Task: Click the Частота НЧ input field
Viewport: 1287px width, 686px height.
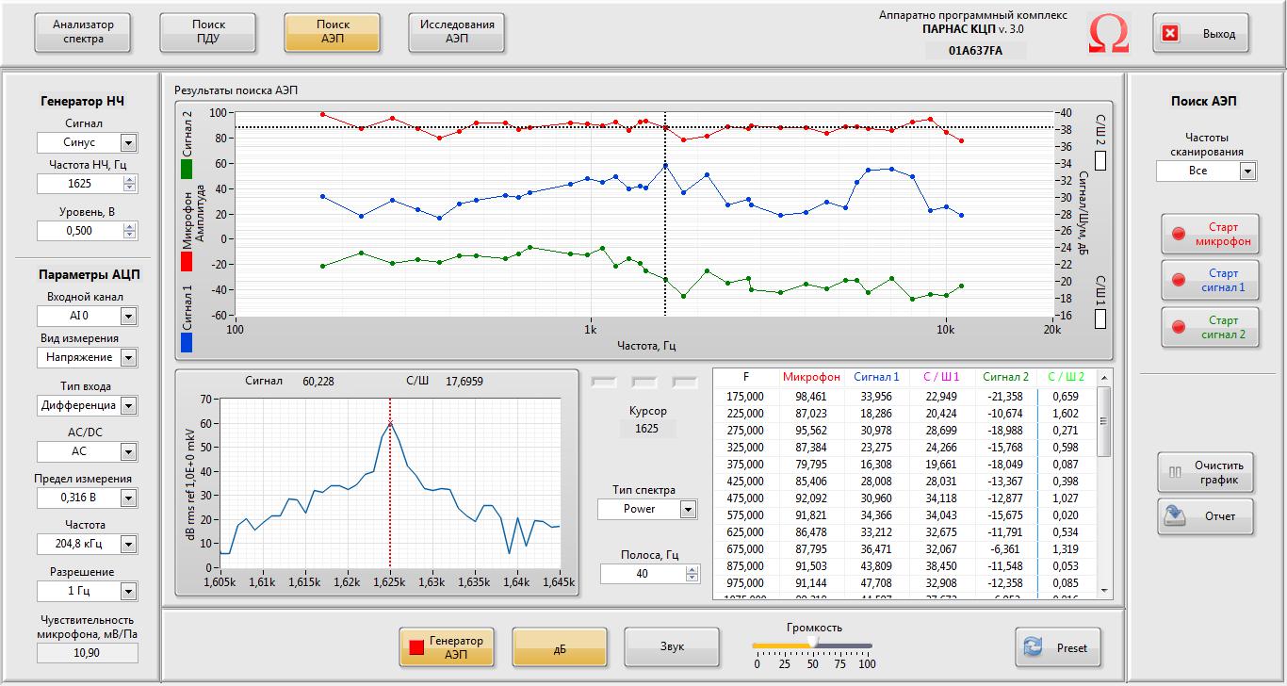Action: tap(80, 184)
